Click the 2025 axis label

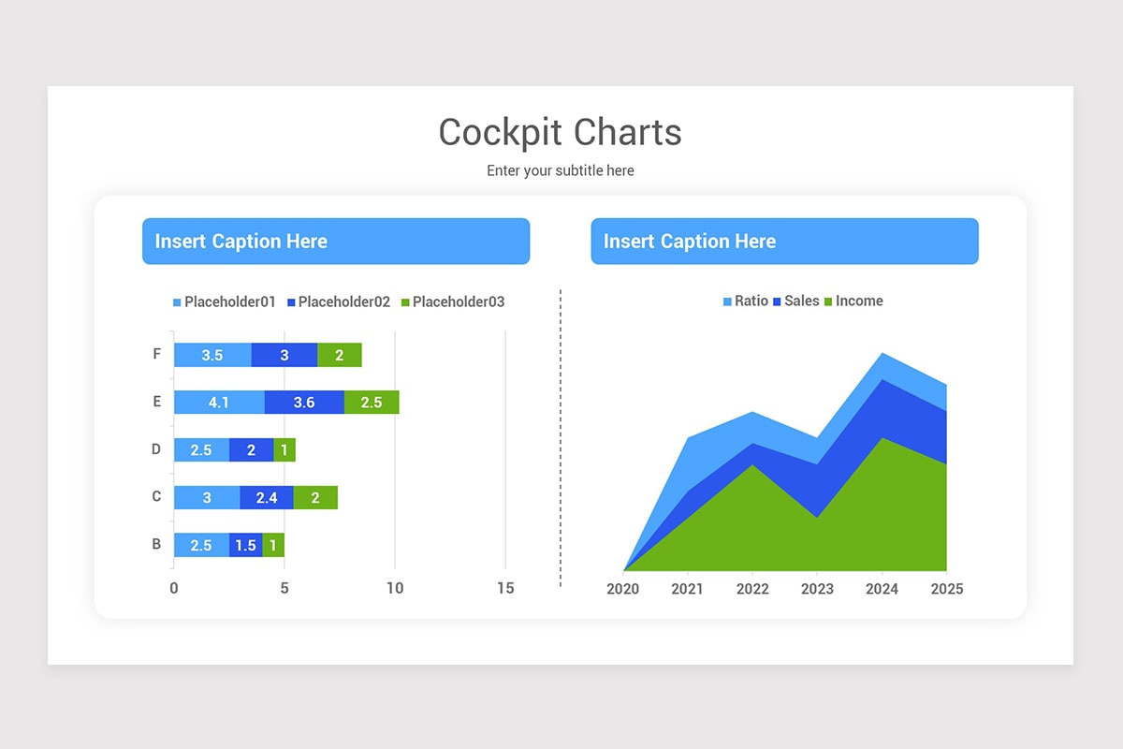[948, 589]
